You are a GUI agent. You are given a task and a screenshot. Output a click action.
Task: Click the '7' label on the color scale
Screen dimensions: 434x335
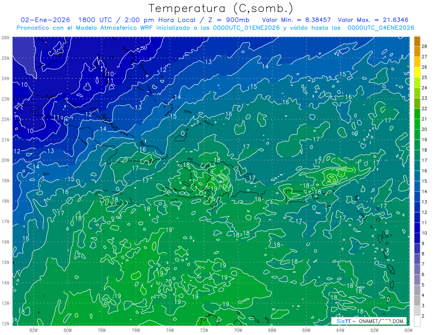tap(424, 264)
